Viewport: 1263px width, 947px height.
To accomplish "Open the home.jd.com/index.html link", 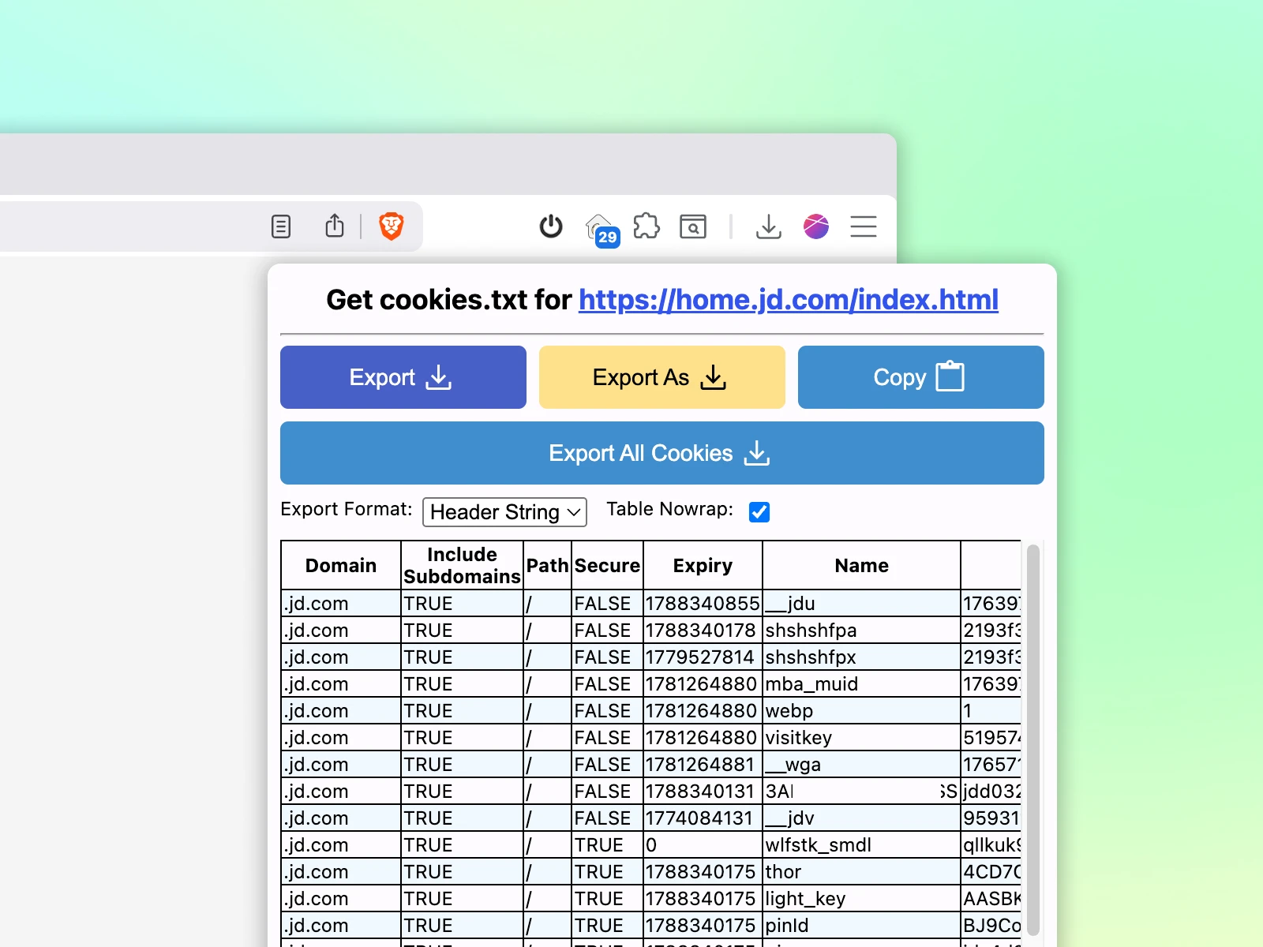I will point(788,300).
